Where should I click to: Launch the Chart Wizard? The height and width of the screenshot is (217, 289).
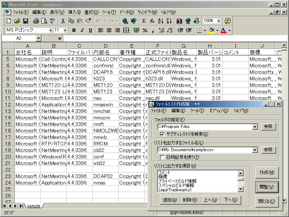(179, 21)
